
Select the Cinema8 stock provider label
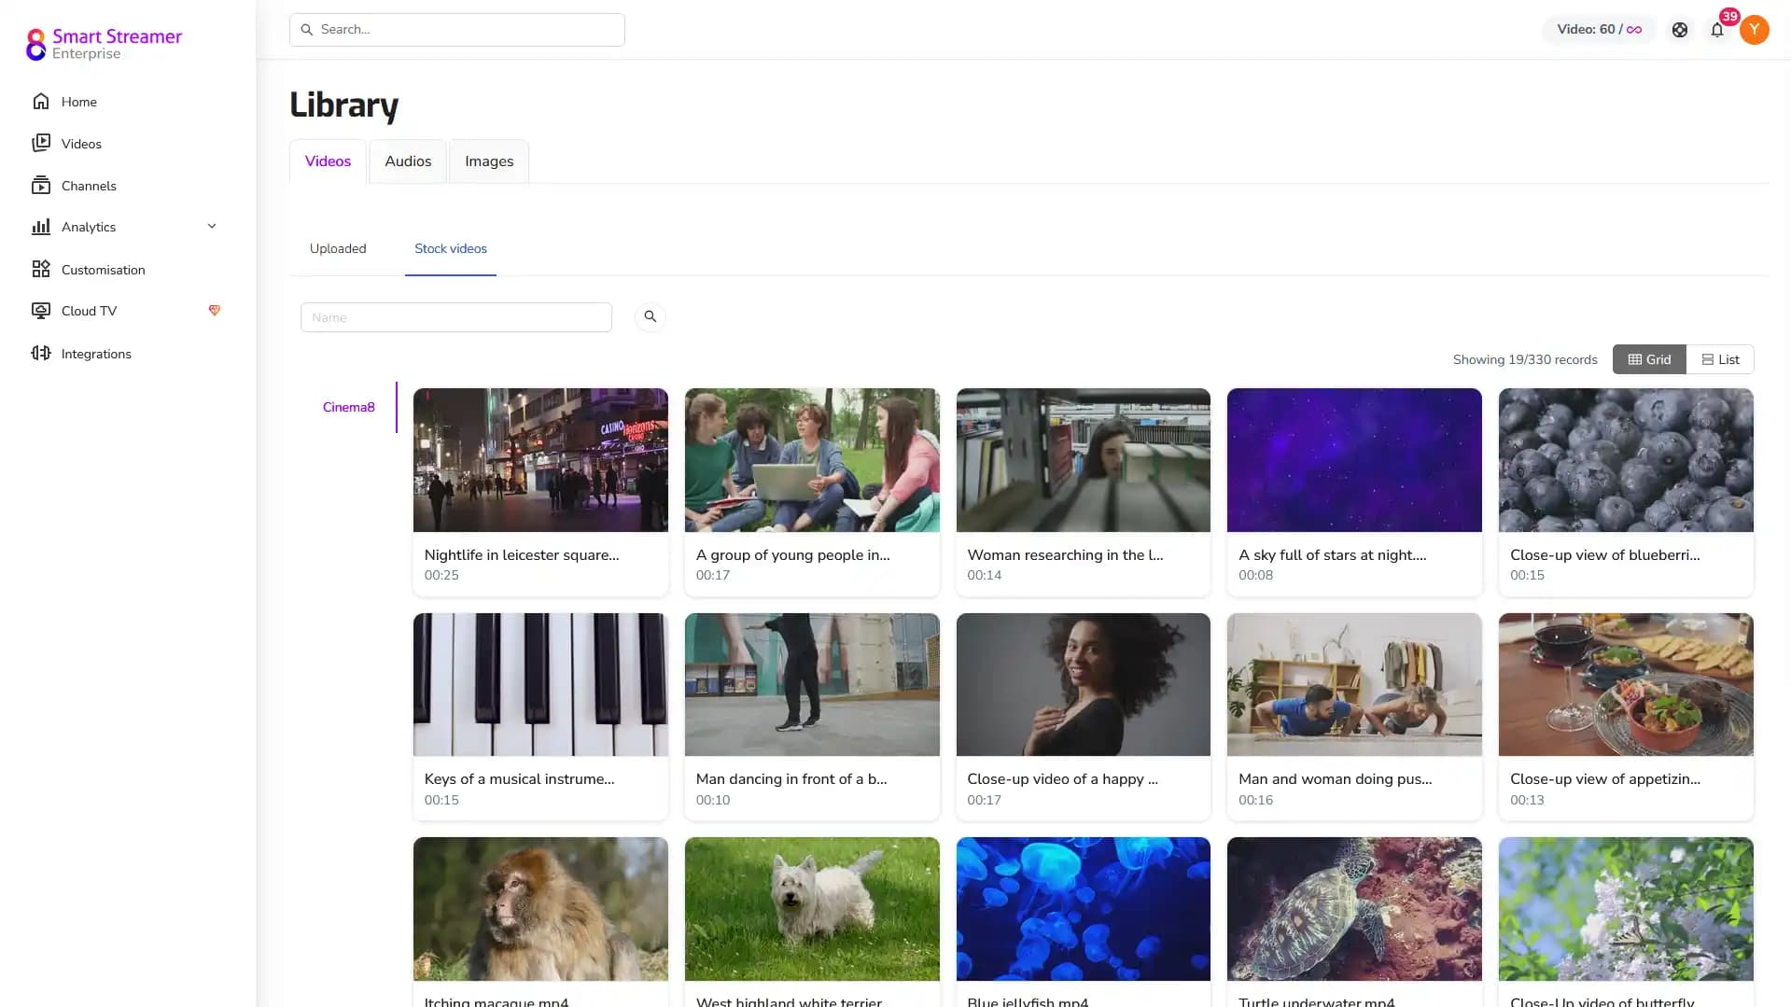click(348, 407)
